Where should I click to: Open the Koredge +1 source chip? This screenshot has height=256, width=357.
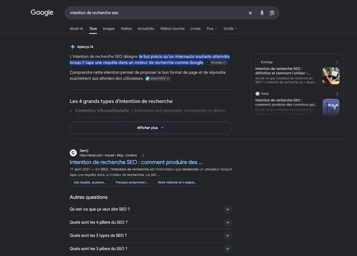216,62
